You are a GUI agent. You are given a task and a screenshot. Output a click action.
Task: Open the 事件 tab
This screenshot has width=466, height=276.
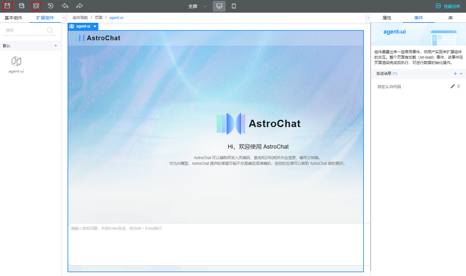(419, 18)
